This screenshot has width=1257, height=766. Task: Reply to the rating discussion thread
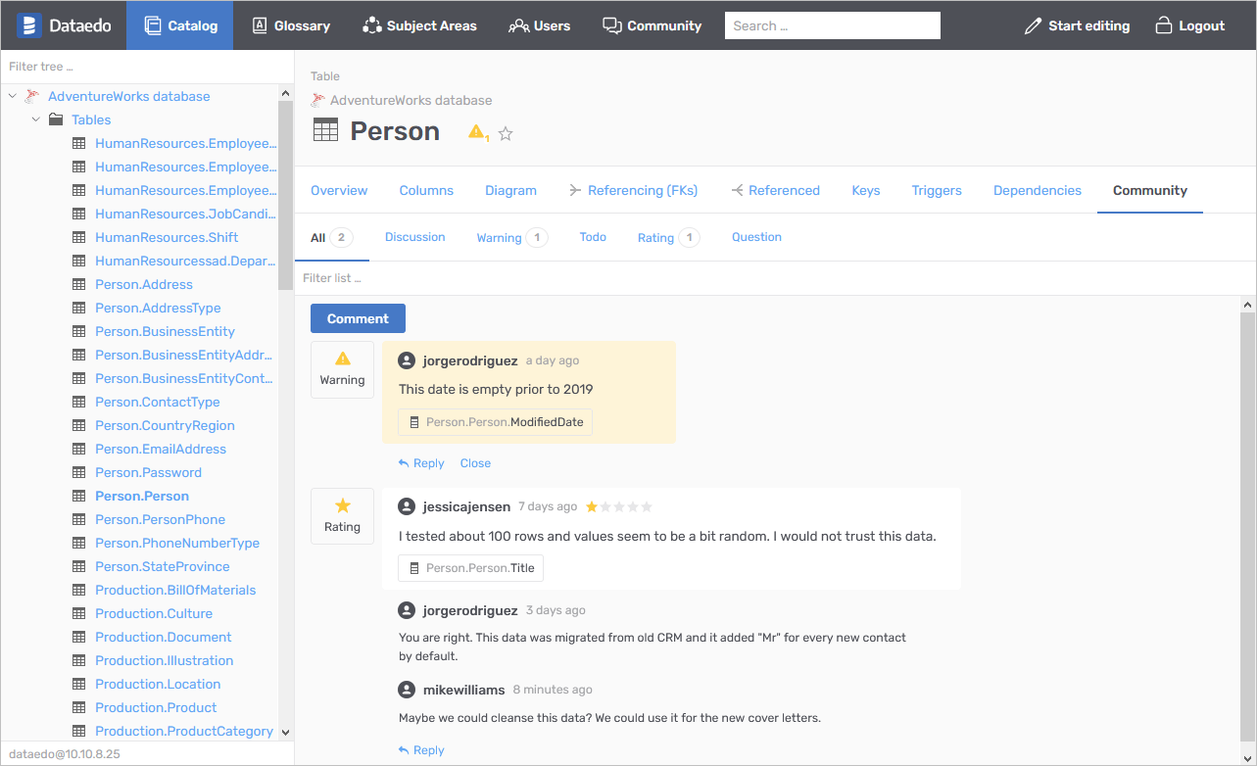pyautogui.click(x=421, y=750)
